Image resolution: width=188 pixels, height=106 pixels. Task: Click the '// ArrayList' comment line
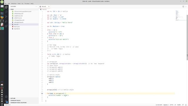pos(52,62)
